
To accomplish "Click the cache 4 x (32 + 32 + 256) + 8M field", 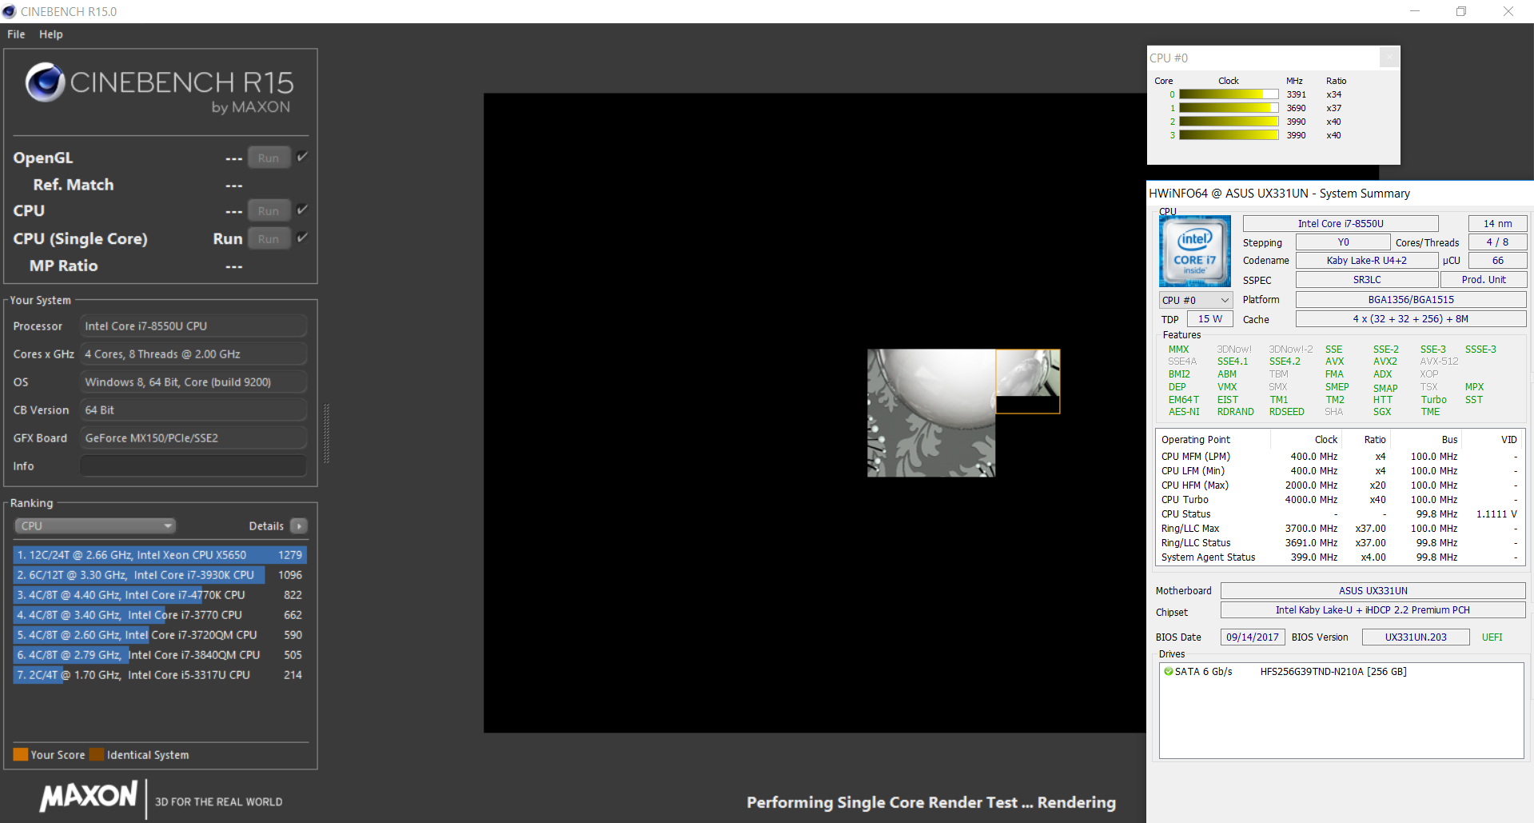I will (1411, 318).
